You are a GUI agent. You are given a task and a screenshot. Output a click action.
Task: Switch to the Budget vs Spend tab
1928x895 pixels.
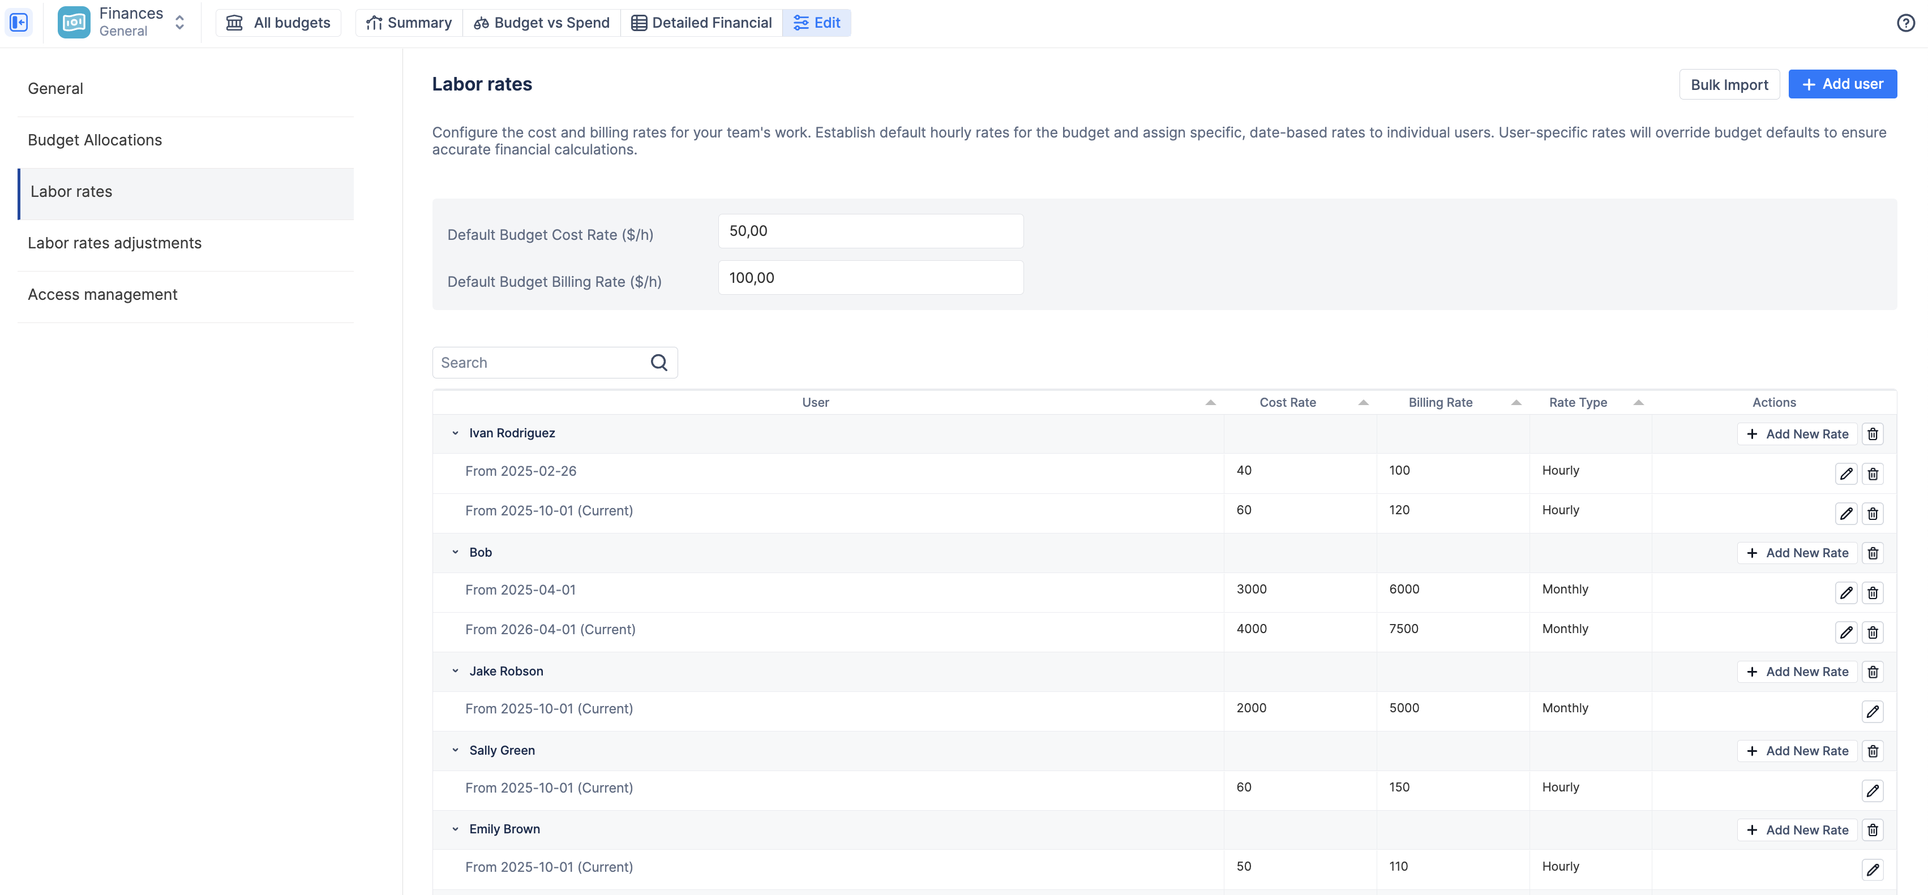(542, 23)
